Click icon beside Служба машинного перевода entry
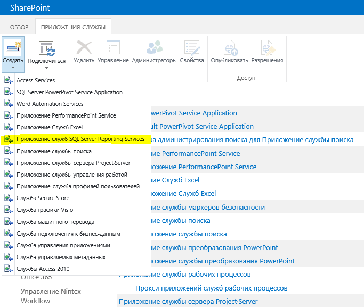The height and width of the screenshot is (307, 364). (9, 222)
